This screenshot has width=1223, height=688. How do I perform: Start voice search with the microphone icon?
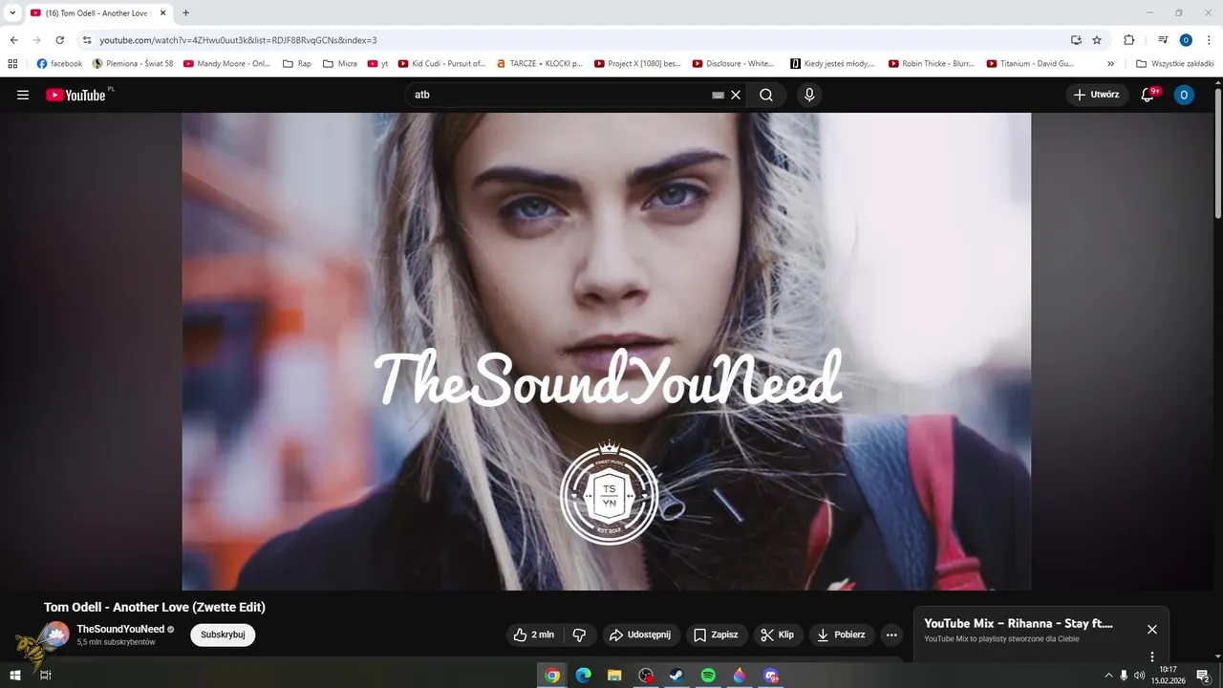[x=809, y=95]
